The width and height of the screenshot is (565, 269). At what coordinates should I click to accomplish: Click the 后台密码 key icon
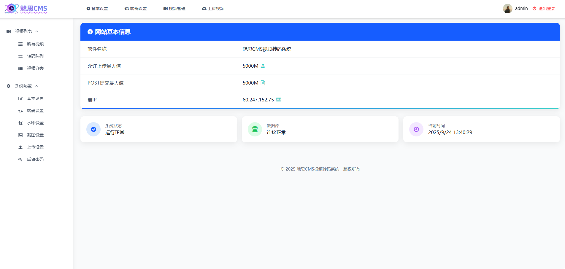[x=20, y=159]
